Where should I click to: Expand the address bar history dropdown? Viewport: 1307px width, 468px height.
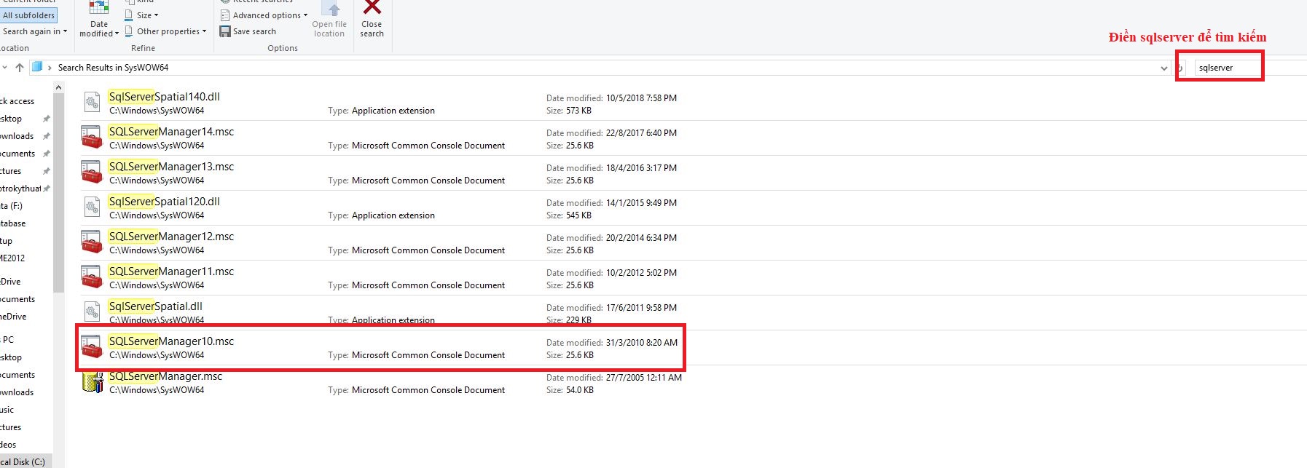tap(1163, 68)
